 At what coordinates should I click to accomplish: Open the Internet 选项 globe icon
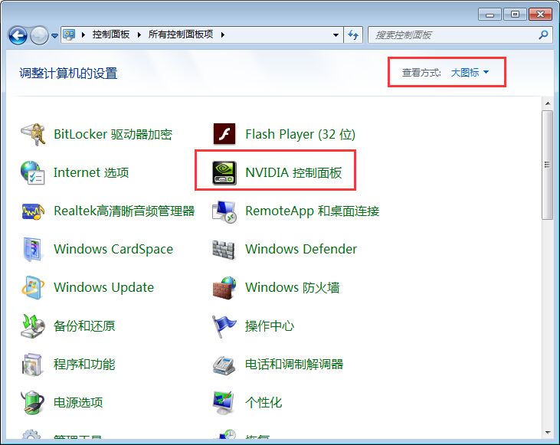(x=33, y=173)
